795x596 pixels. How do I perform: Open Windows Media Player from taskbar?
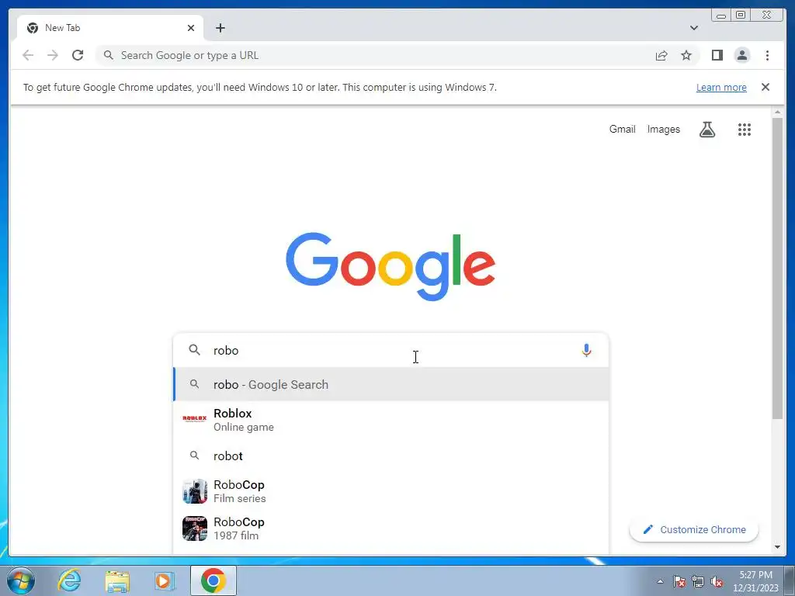point(165,580)
